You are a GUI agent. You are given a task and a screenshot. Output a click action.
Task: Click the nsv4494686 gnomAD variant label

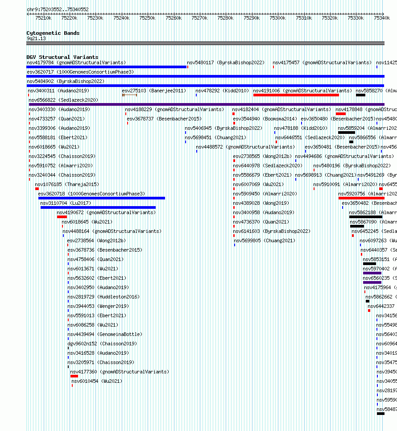click(344, 156)
